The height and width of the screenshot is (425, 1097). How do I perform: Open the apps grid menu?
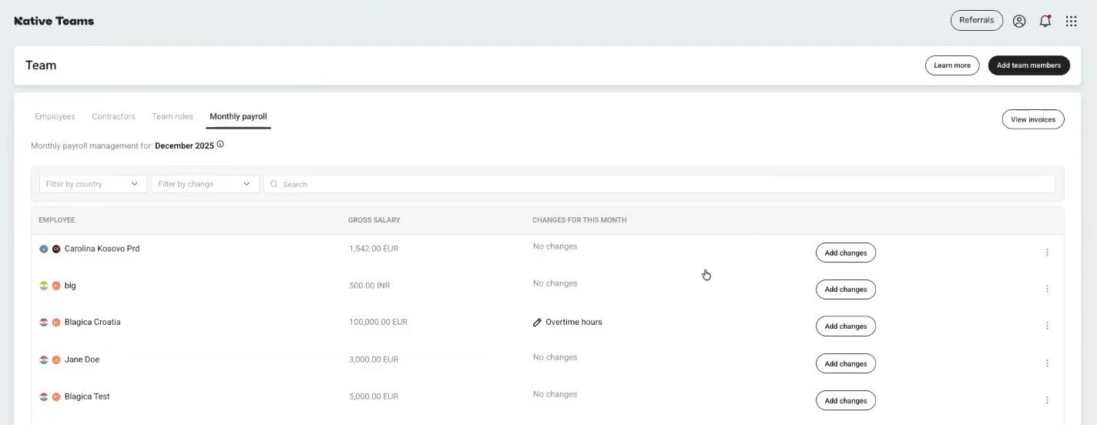click(x=1071, y=22)
